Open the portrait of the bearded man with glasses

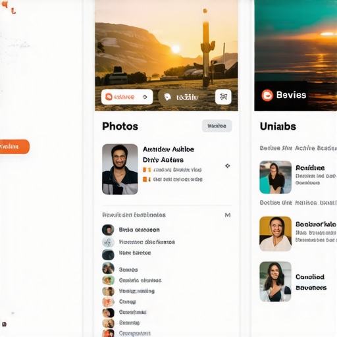pos(120,169)
